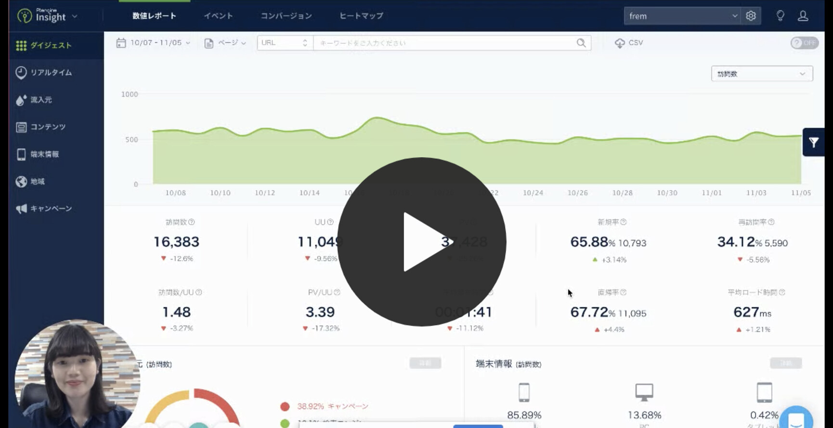Open the user account icon
This screenshot has height=428, width=833.
coord(803,16)
